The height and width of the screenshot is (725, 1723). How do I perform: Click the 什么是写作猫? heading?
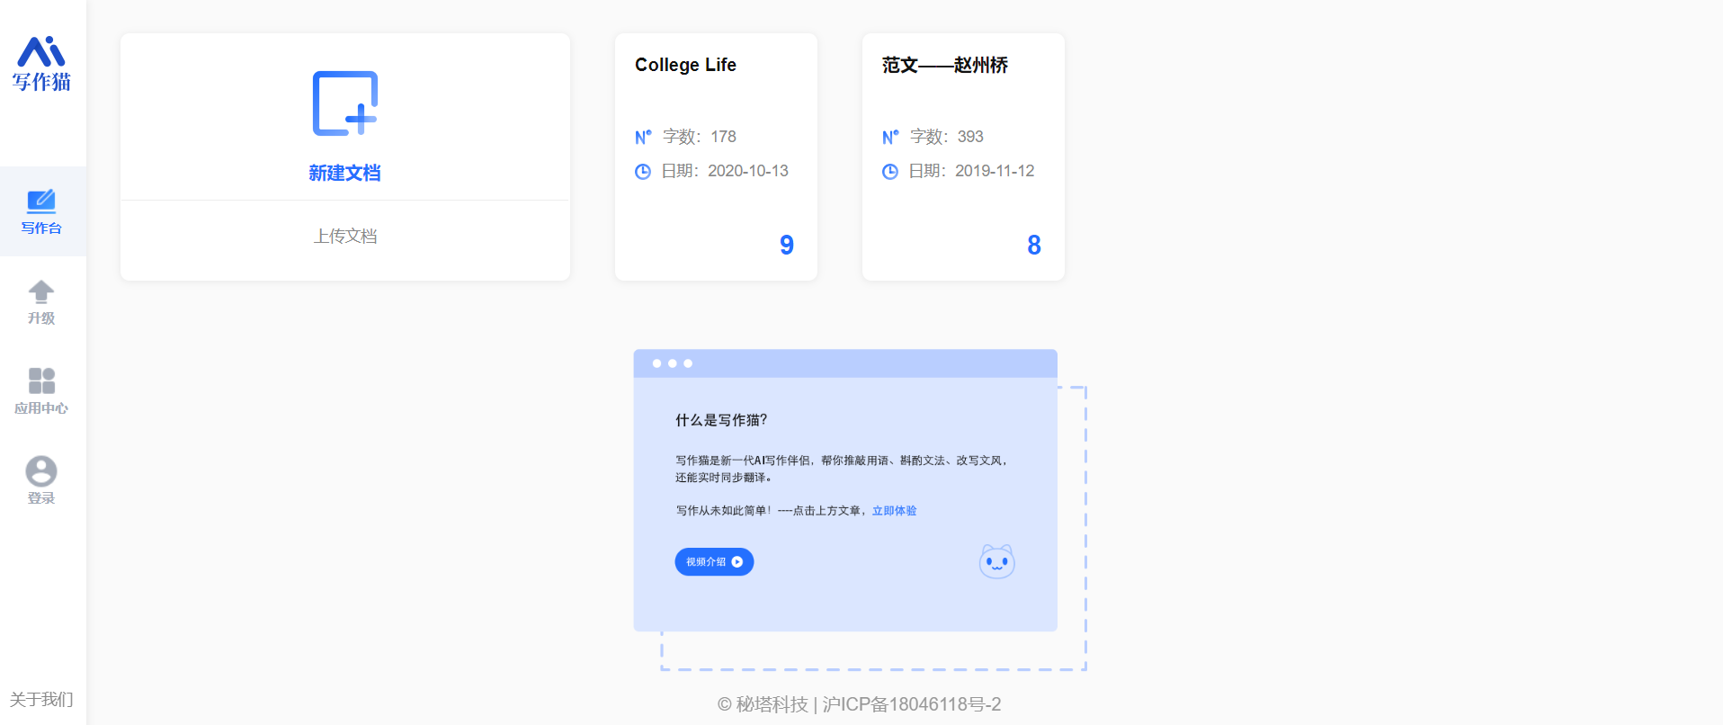tap(721, 420)
